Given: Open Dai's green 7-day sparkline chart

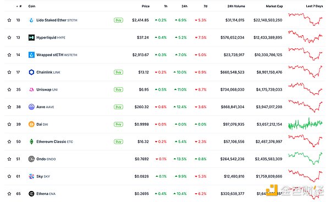Looking at the screenshot, I should coord(305,124).
